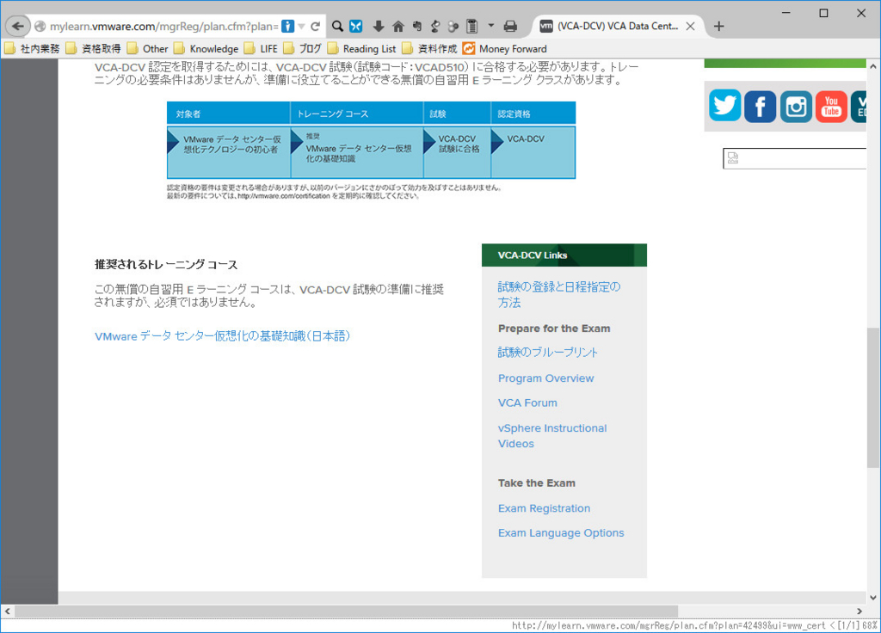Click the blue info icon in address bar
This screenshot has height=633, width=881.
(287, 27)
